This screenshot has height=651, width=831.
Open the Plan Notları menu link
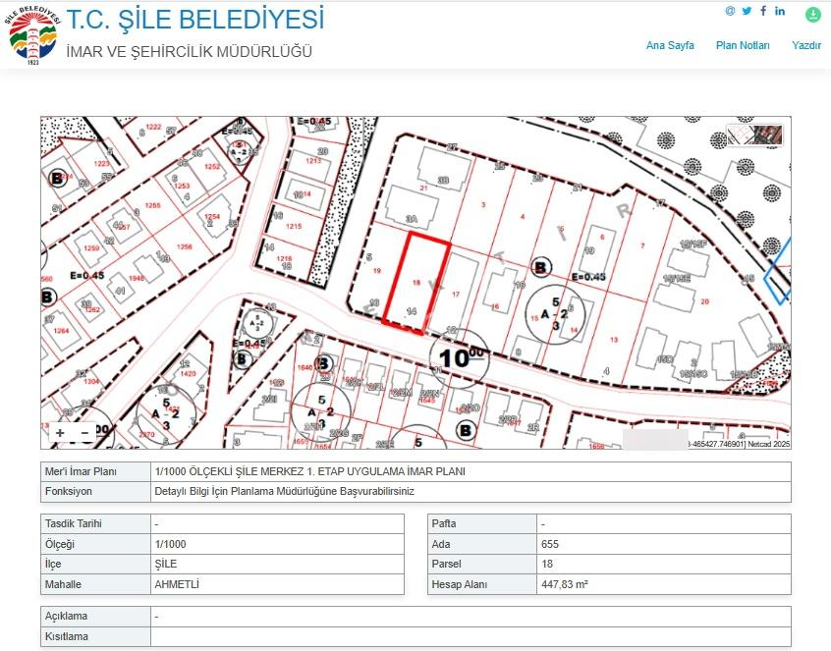pyautogui.click(x=743, y=45)
